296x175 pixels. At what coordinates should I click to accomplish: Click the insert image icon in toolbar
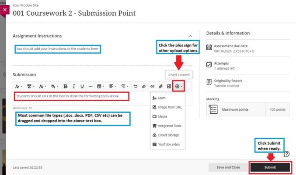click(x=169, y=86)
